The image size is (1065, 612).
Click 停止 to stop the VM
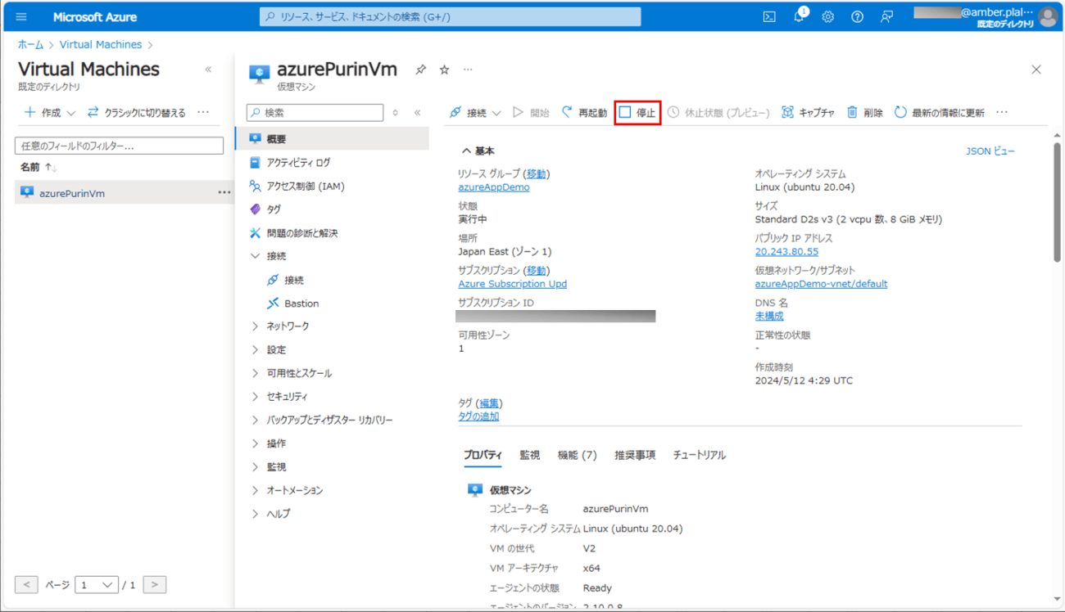click(x=637, y=113)
